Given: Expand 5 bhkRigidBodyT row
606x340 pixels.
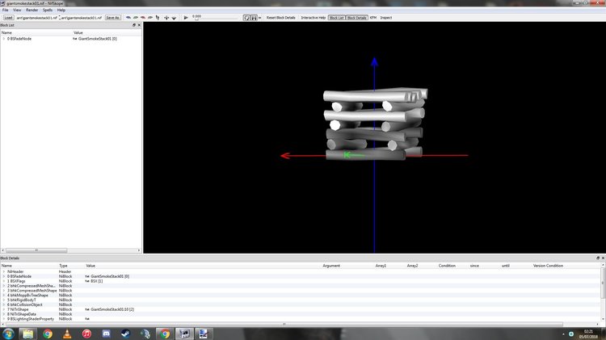Looking at the screenshot, I should 4,300.
